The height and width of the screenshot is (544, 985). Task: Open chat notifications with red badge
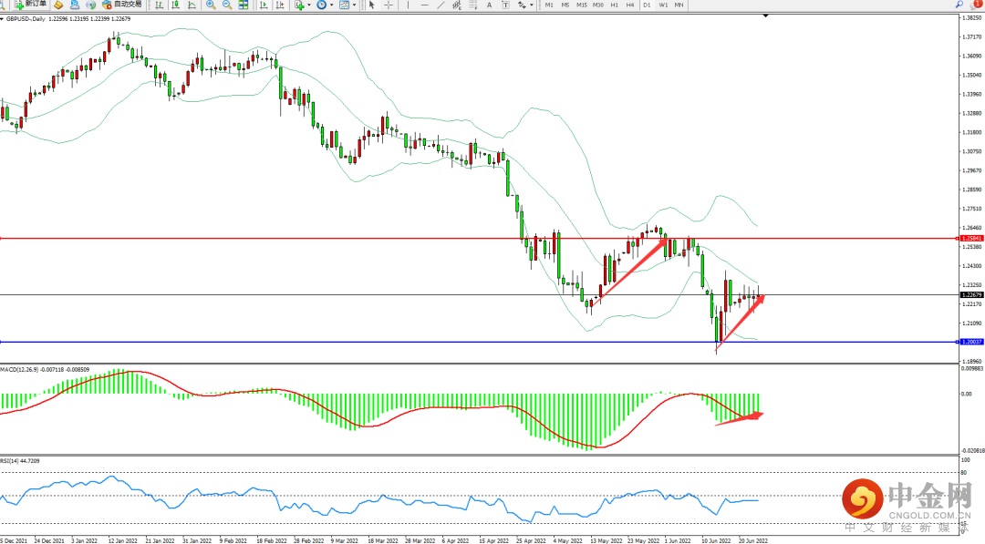[x=978, y=5]
